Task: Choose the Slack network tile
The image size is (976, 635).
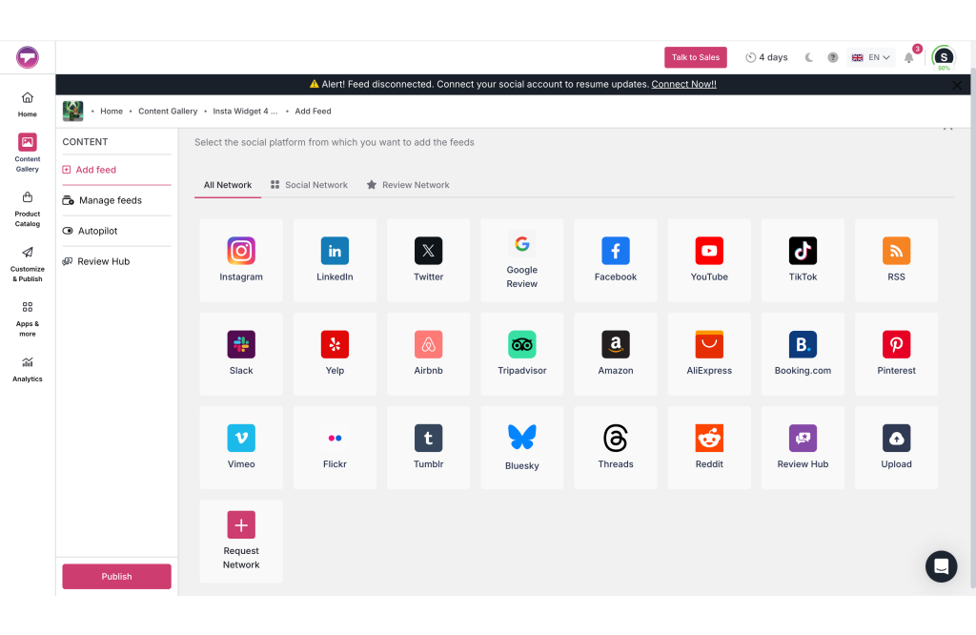Action: 241,354
